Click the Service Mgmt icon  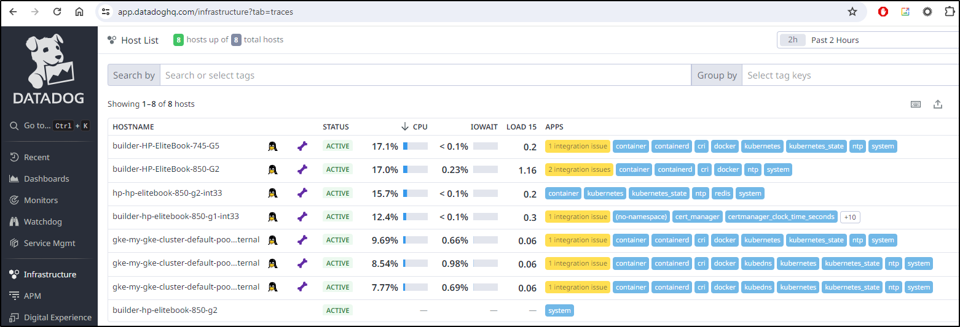pyautogui.click(x=14, y=243)
